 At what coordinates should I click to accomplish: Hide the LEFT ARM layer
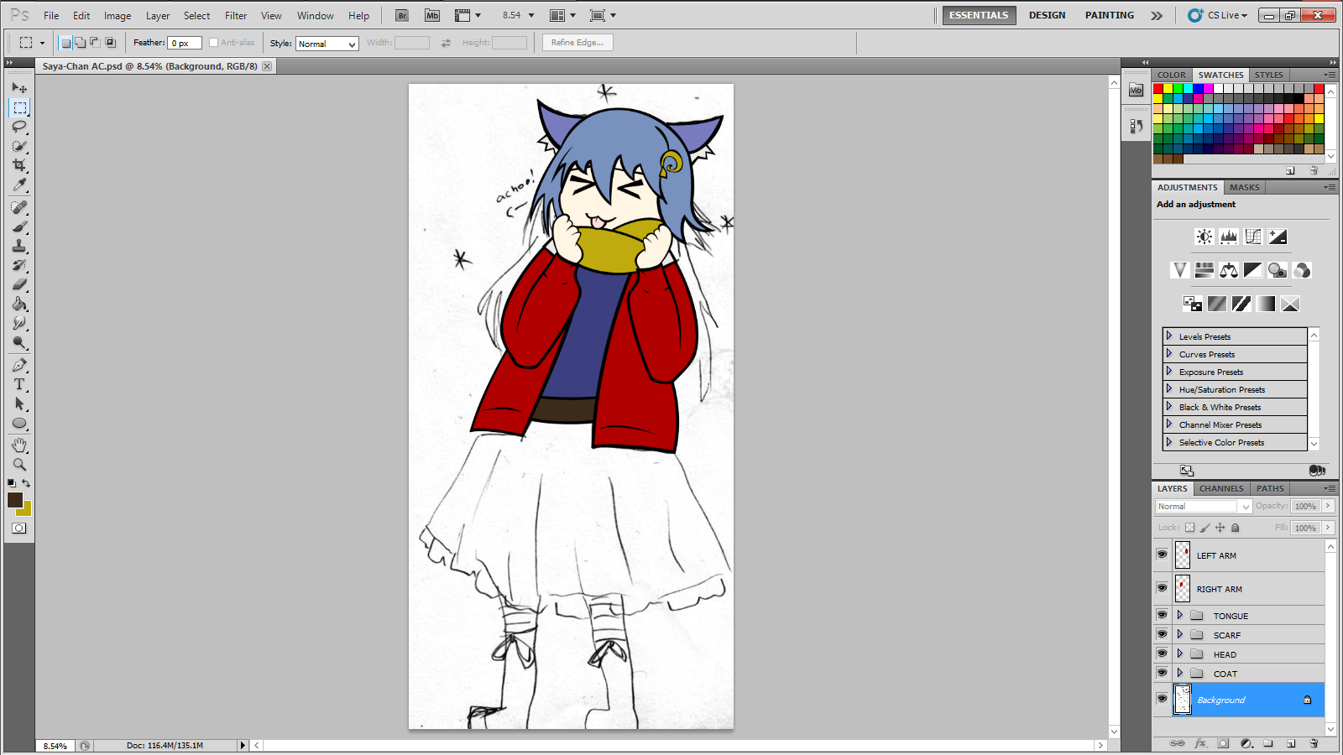(1162, 555)
